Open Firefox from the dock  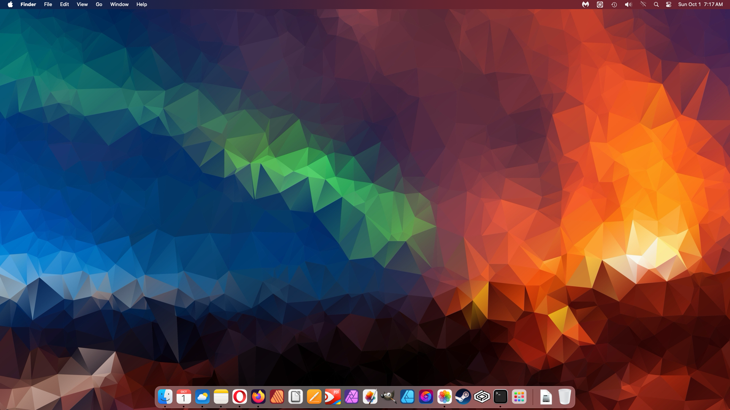pyautogui.click(x=258, y=397)
